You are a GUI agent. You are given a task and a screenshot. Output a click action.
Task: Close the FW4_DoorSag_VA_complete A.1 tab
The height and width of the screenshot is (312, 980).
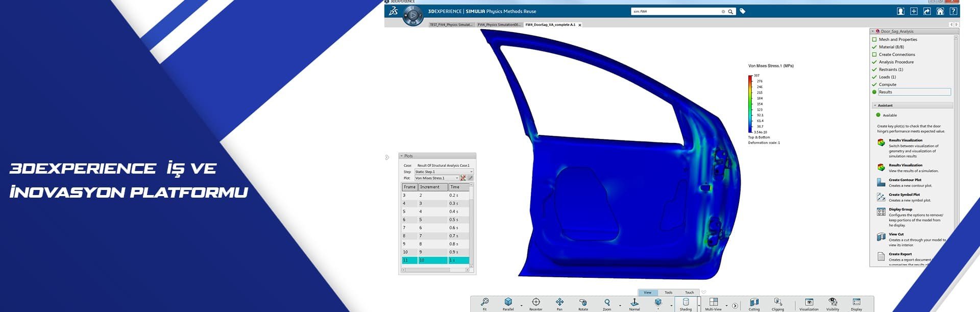[x=580, y=25]
